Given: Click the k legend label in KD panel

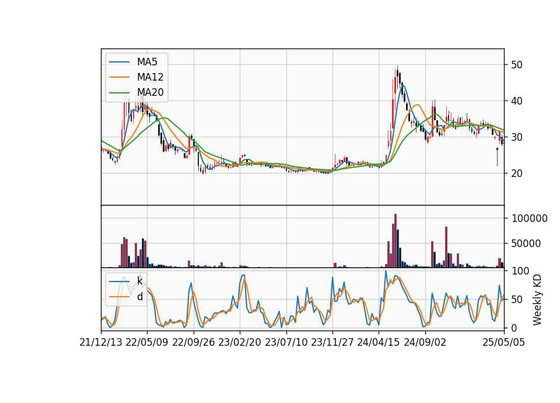Looking at the screenshot, I should (139, 281).
